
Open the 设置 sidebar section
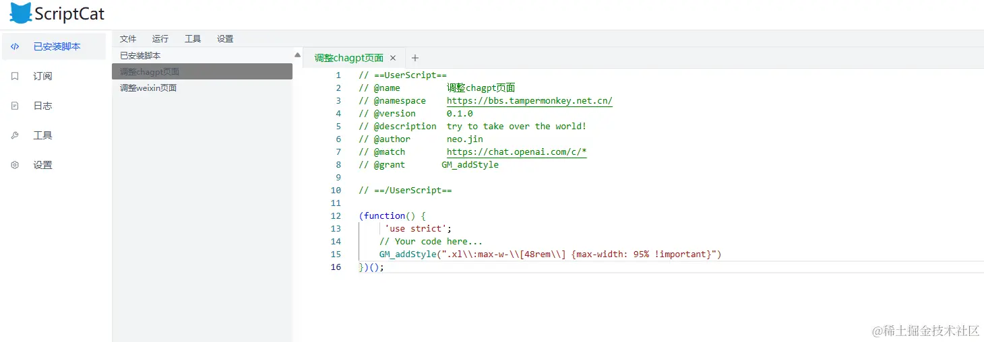(x=54, y=165)
